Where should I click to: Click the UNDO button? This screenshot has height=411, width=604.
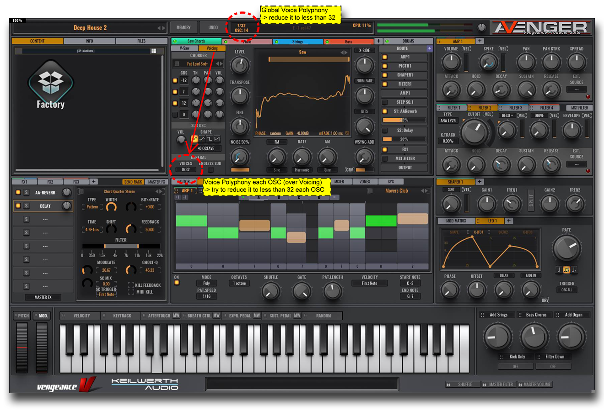click(x=213, y=27)
